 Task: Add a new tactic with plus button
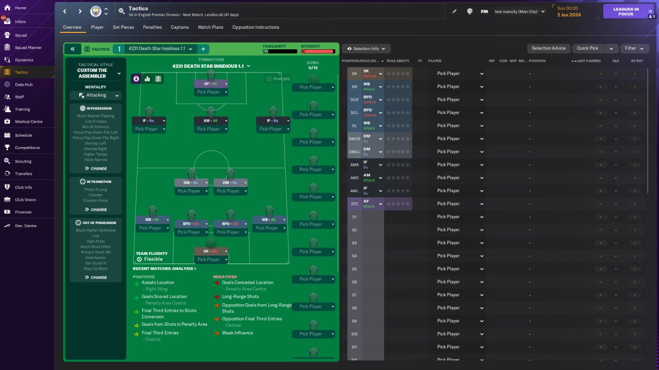pos(203,49)
